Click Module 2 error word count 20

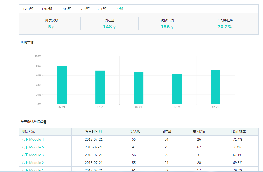pos(199,163)
